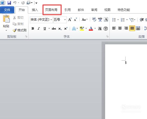Viewport: 147px width, 119px height.
Task: Open the Customize Quick Access Toolbar arrow
Action: point(36,3)
